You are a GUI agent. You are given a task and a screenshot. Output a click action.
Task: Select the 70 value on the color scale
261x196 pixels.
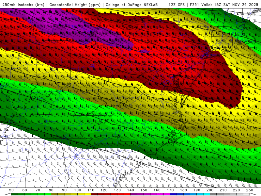click(x=38, y=190)
